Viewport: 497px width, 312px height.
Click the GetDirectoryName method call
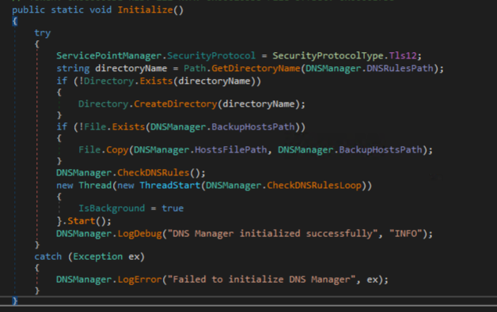pos(256,69)
